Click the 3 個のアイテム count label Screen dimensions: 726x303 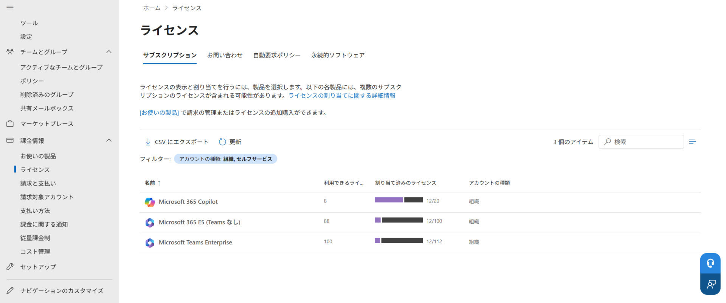tap(573, 142)
